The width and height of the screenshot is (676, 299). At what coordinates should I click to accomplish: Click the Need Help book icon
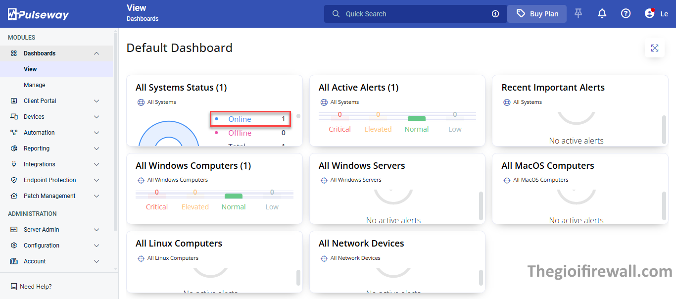(x=14, y=287)
